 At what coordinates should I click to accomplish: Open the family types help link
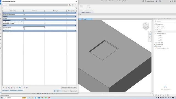[13, 90]
